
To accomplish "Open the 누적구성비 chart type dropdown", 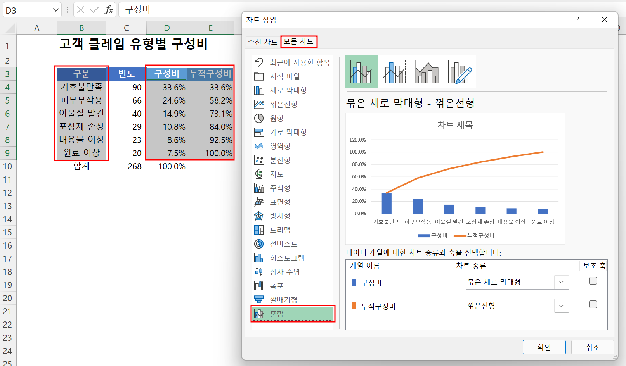I will [x=561, y=306].
